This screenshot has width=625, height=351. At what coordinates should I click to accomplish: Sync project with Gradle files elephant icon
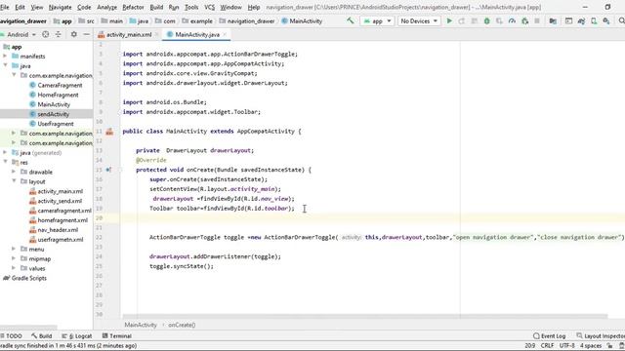tap(582, 21)
